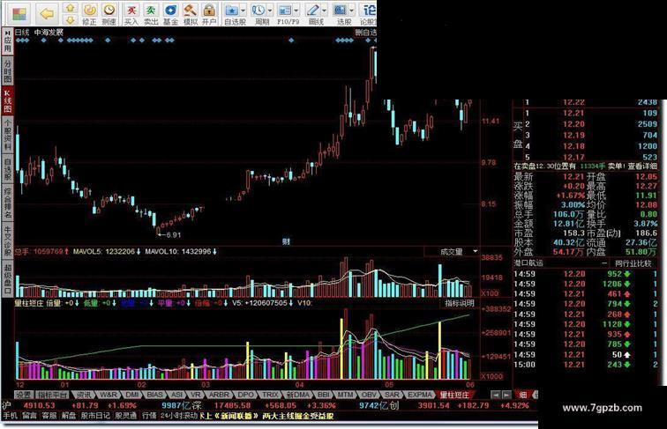Select the DMI indicator tab
The width and height of the screenshot is (667, 429).
[x=132, y=395]
